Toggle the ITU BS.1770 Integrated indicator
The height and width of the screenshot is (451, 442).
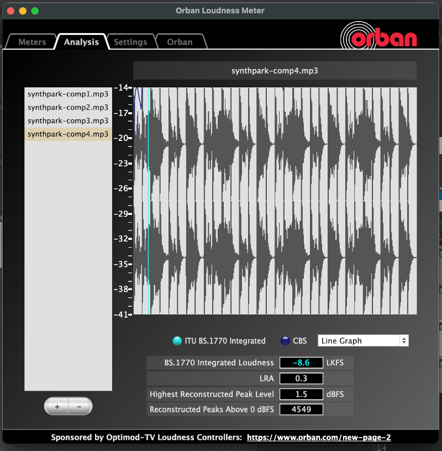coord(177,341)
